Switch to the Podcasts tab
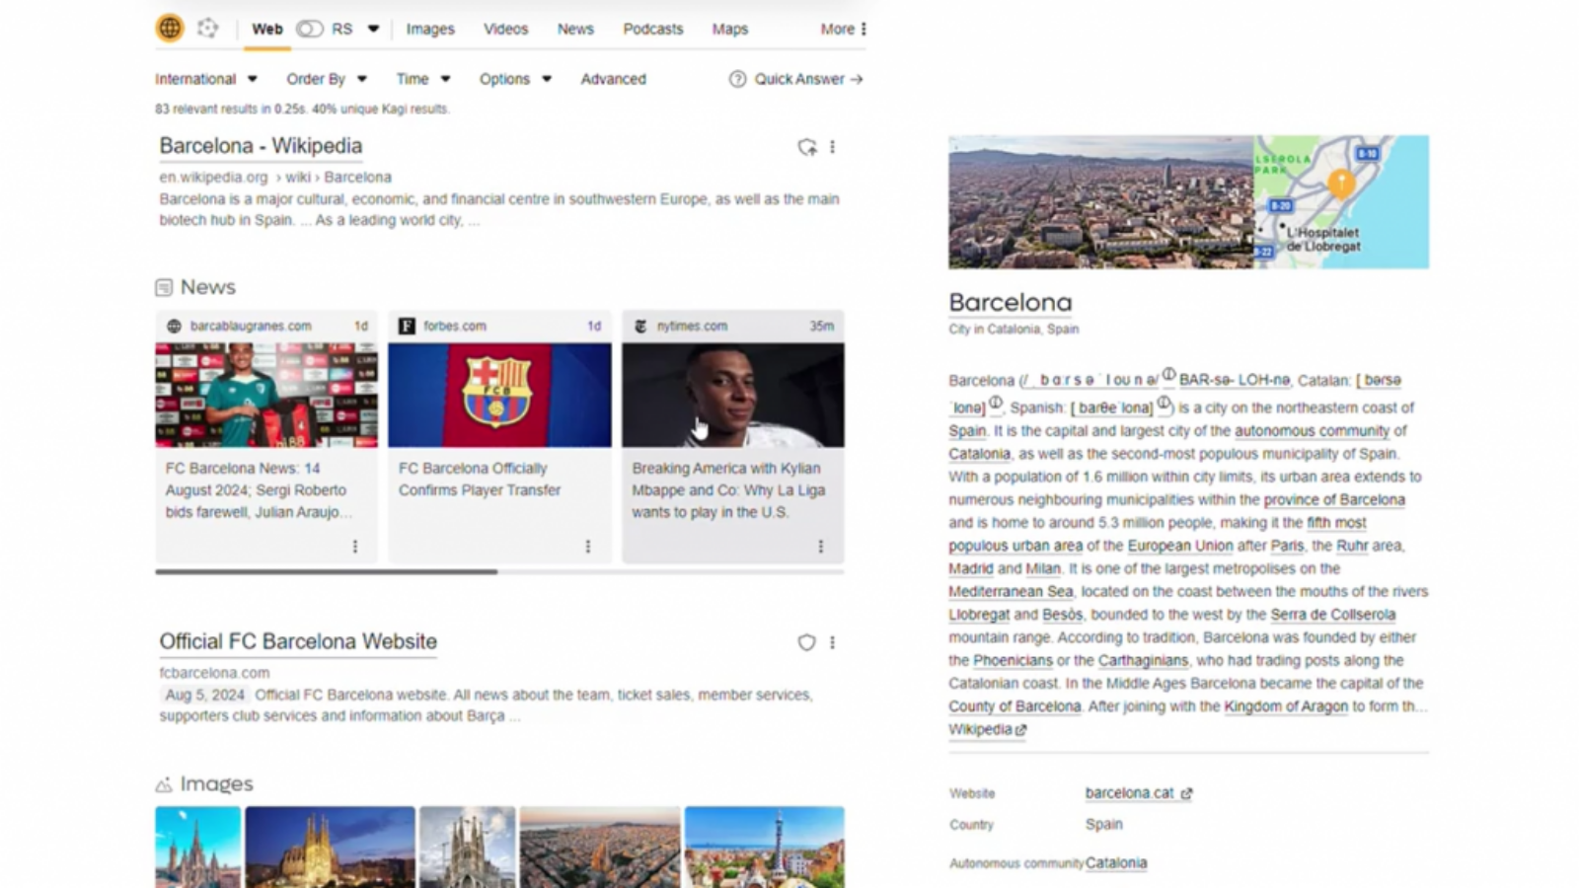The width and height of the screenshot is (1579, 888). pyautogui.click(x=653, y=29)
